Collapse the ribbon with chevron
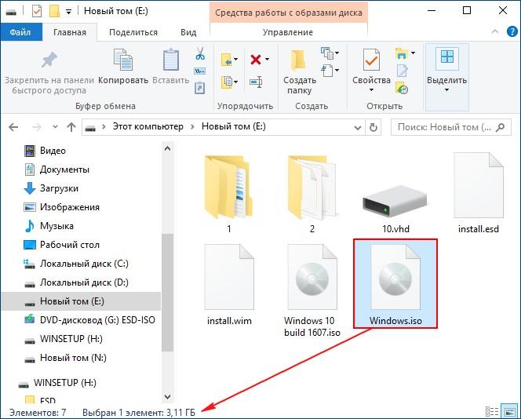 coord(495,31)
